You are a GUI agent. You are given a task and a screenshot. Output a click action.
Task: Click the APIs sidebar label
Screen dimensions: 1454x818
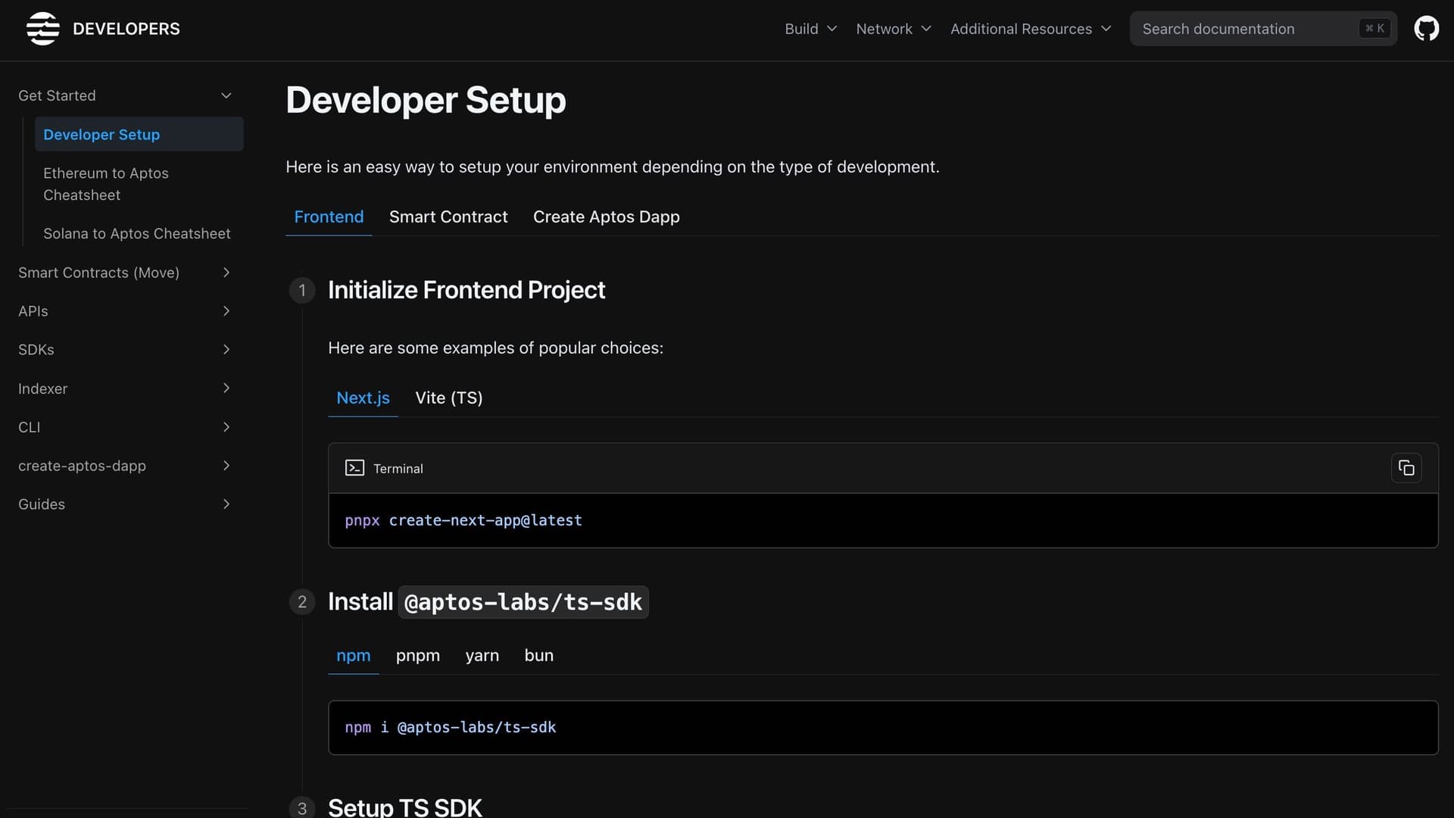pos(33,311)
